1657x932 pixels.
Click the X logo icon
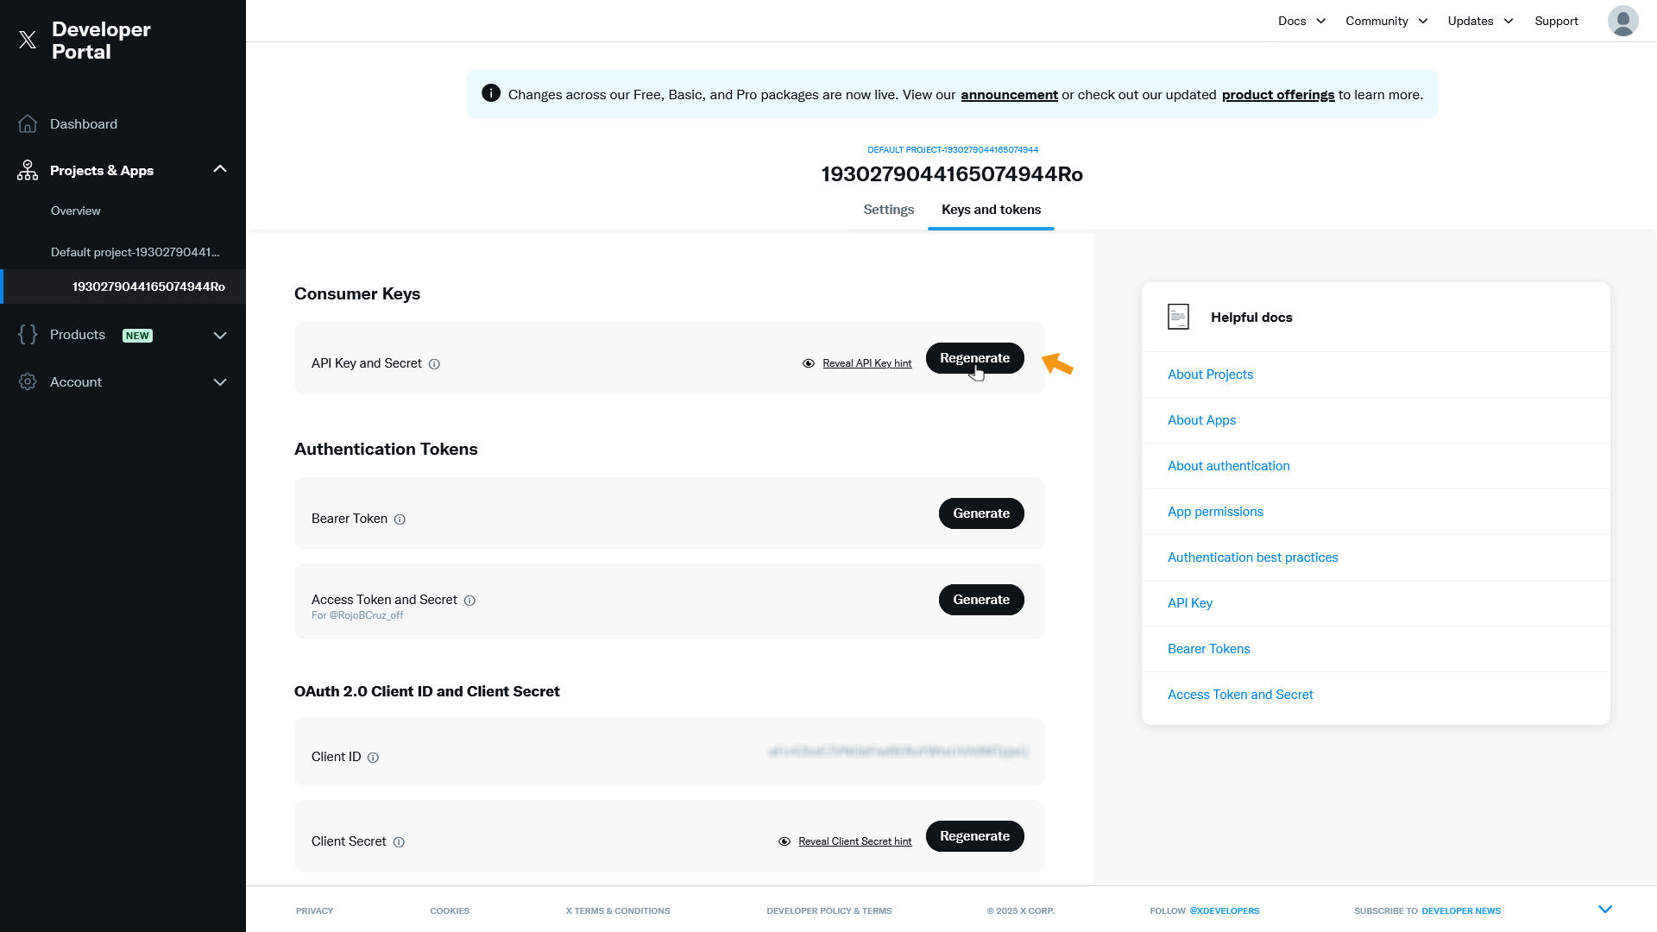tap(28, 40)
